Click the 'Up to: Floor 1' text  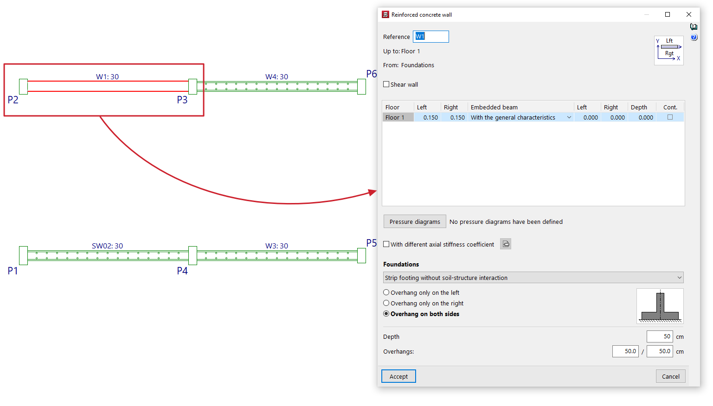pyautogui.click(x=401, y=51)
